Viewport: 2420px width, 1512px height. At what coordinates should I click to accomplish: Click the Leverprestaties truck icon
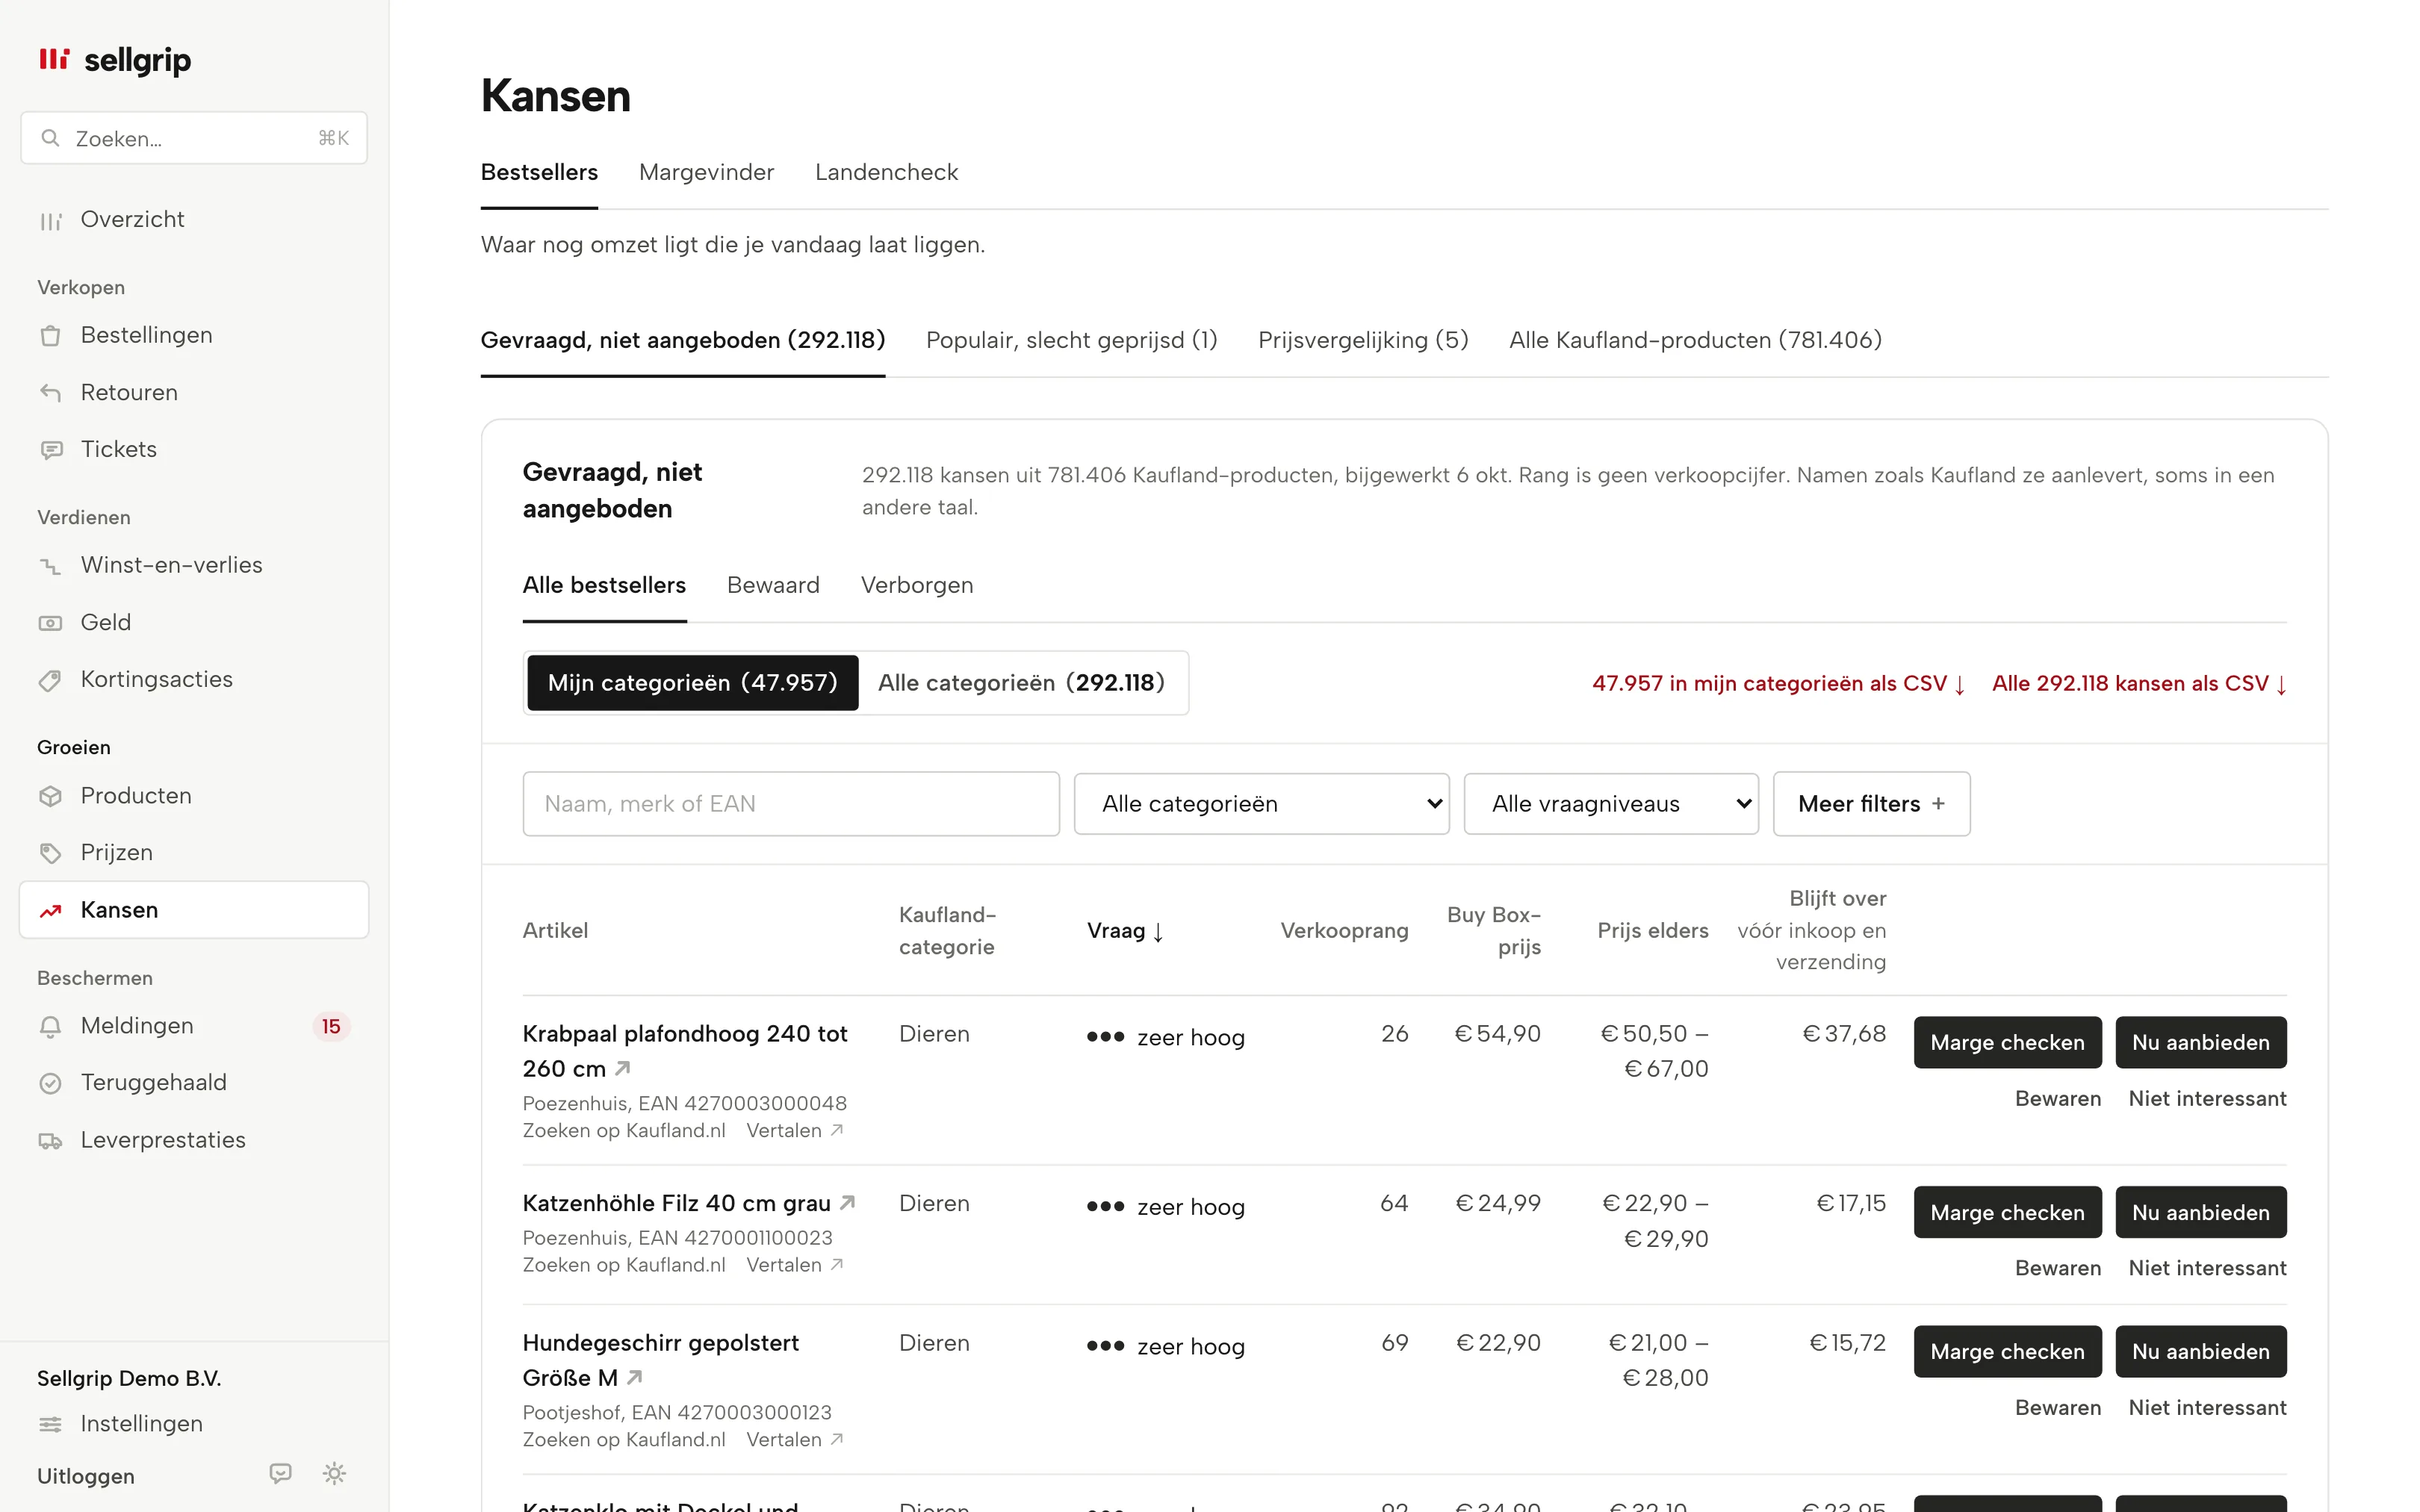pos(51,1140)
